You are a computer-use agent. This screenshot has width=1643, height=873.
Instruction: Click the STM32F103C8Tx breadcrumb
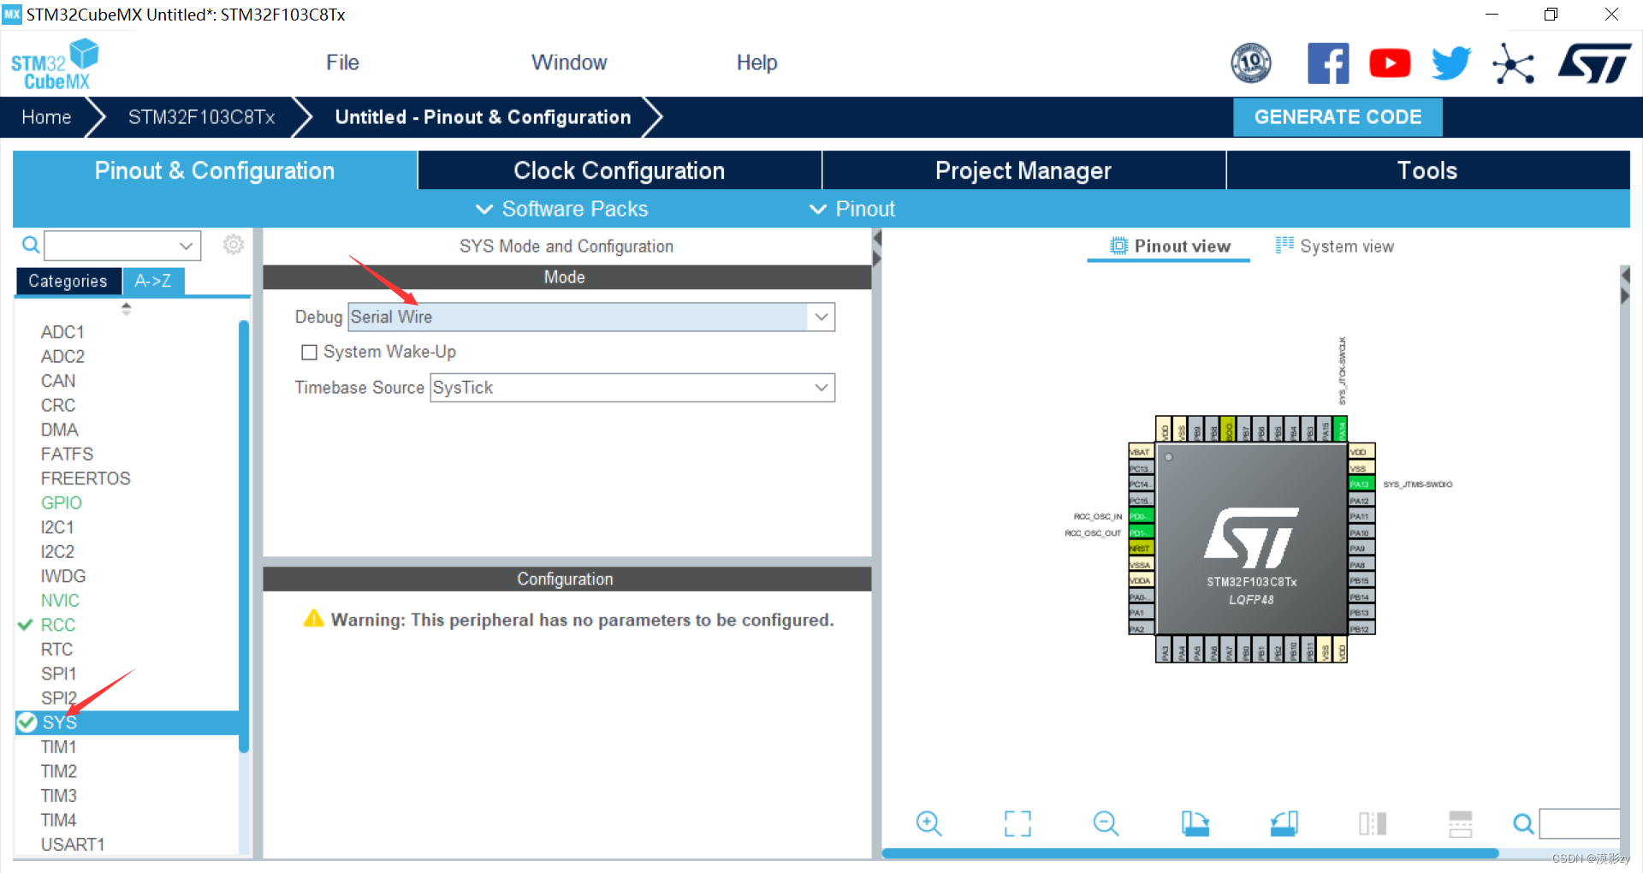click(202, 117)
